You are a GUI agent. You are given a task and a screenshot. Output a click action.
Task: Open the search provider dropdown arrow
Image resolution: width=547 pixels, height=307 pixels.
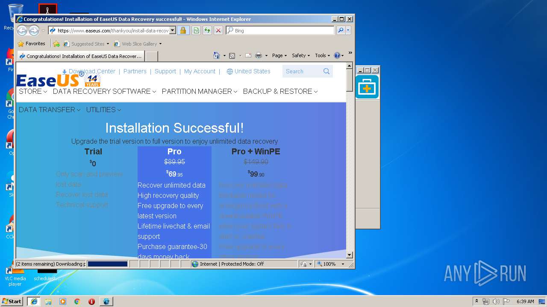click(x=348, y=30)
